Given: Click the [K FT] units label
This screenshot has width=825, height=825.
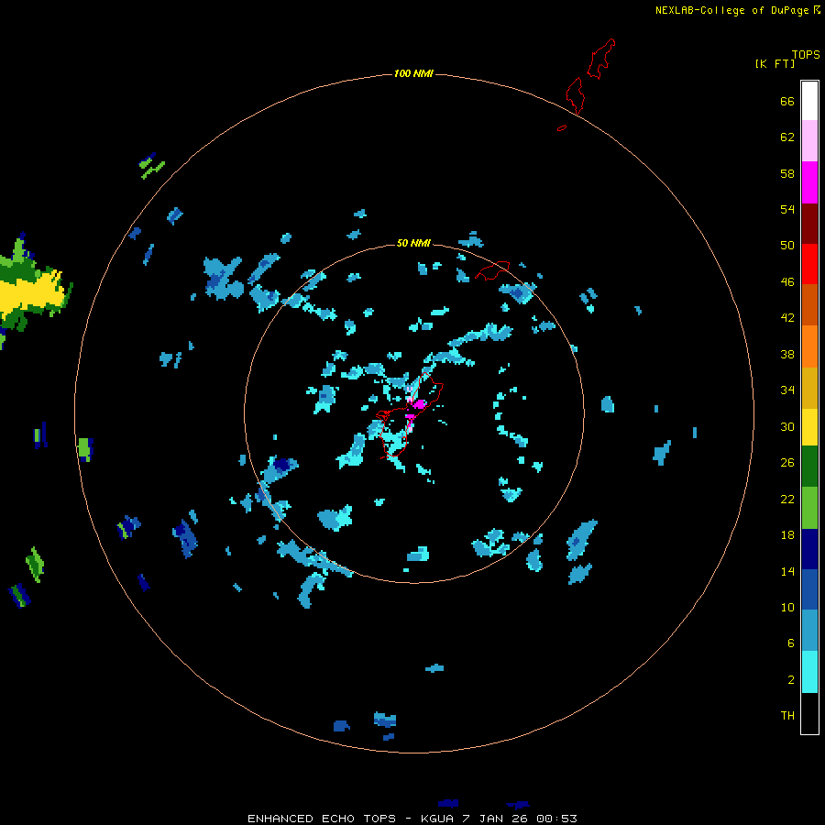Looking at the screenshot, I should [x=775, y=63].
